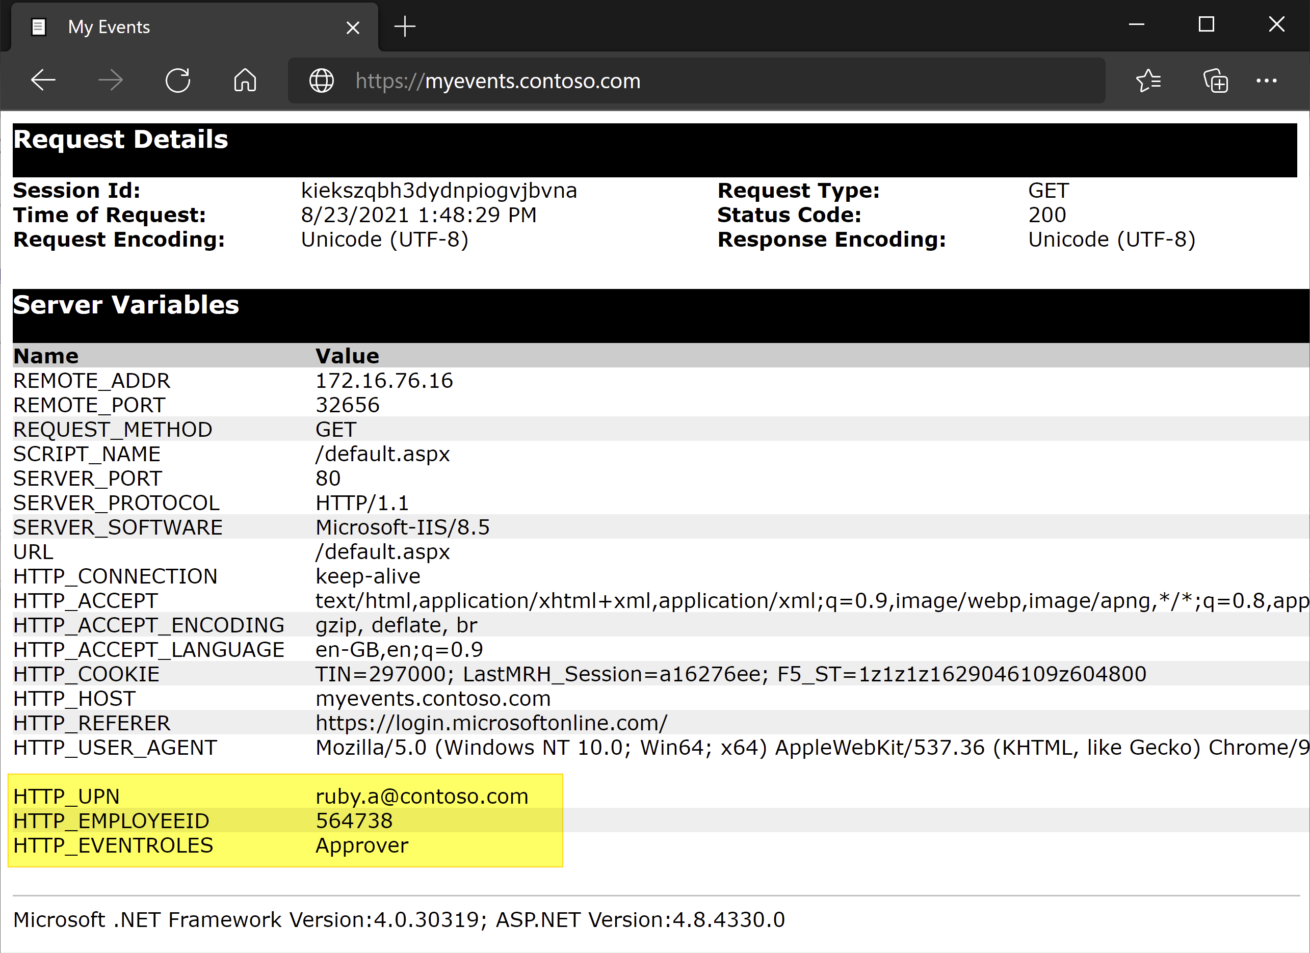The image size is (1310, 953).
Task: Click the Microsoft-IIS/8.5 value
Action: tap(403, 527)
